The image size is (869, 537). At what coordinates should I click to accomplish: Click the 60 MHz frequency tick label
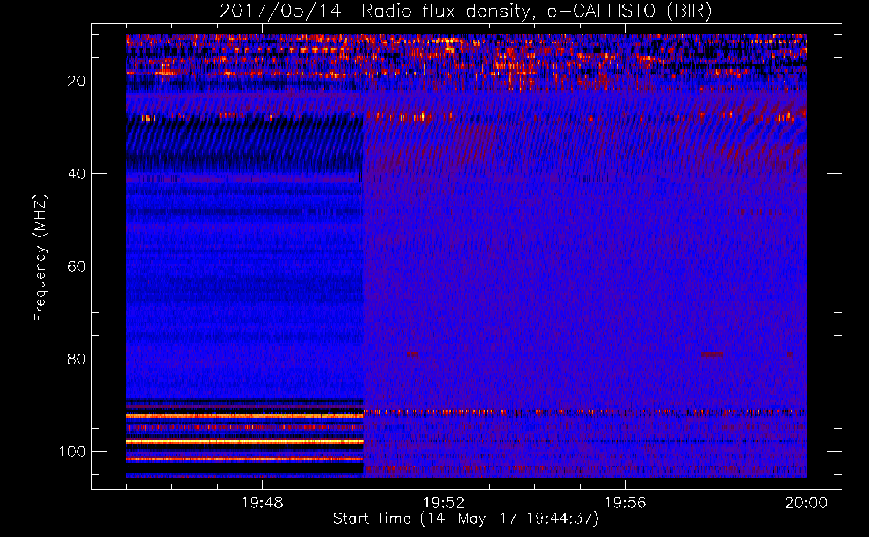point(77,266)
